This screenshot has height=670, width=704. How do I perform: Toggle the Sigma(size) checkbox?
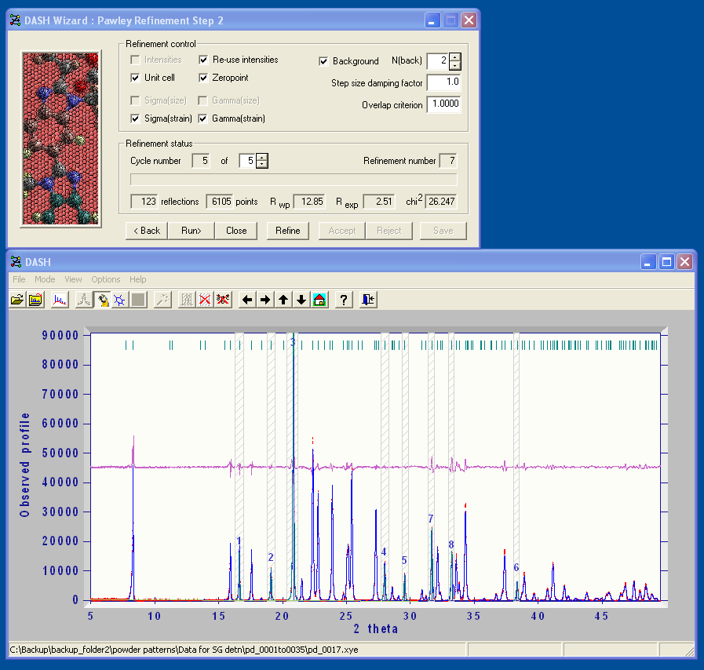click(135, 100)
